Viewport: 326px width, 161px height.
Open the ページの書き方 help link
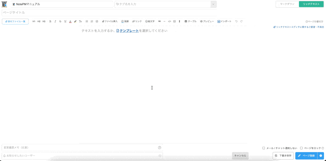tap(314, 22)
